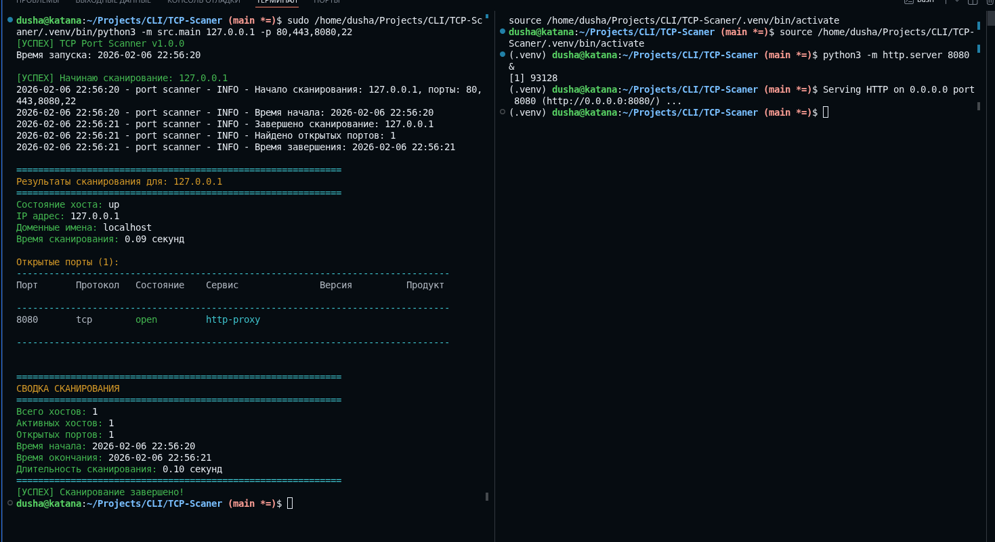This screenshot has height=542, width=995.
Task: Click 'Длительность сканирования: 0.10 секунд' line
Action: coord(119,469)
